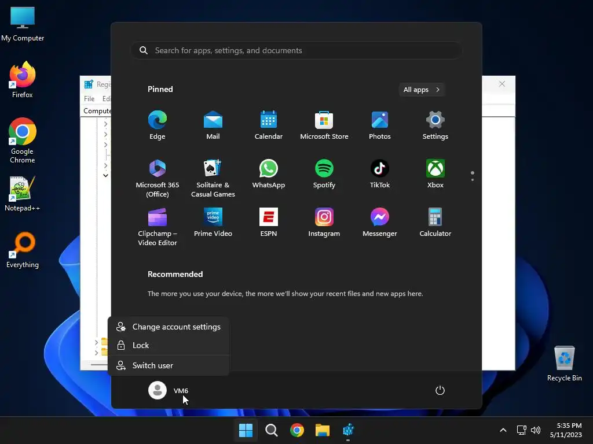The width and height of the screenshot is (593, 444).
Task: Open the volume tray icon
Action: click(536, 430)
